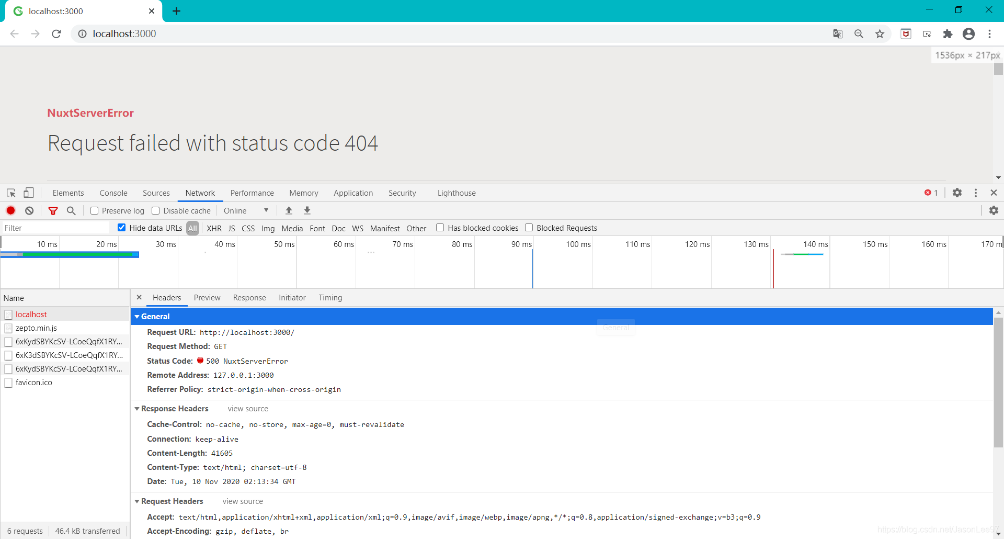Open the Timing tab of the request
Viewport: 1004px width, 539px height.
point(330,298)
